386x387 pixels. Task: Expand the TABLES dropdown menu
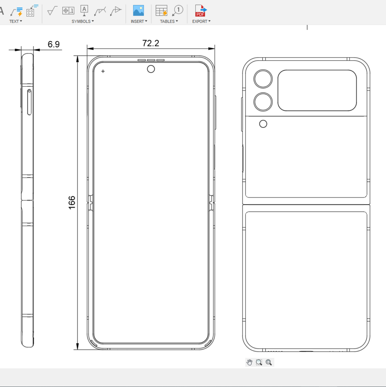[x=169, y=21]
